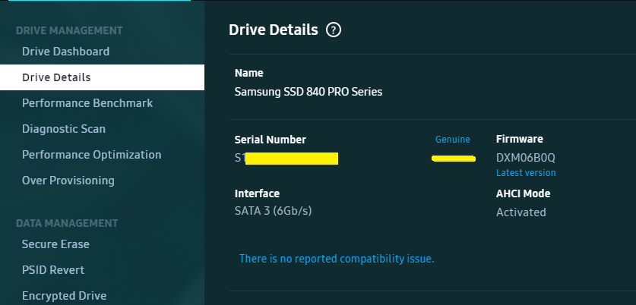Select interface value SATA 3 (6Gb/s)

coord(273,211)
